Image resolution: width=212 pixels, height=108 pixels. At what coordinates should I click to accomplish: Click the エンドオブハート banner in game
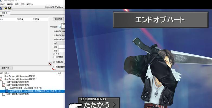[160, 20]
